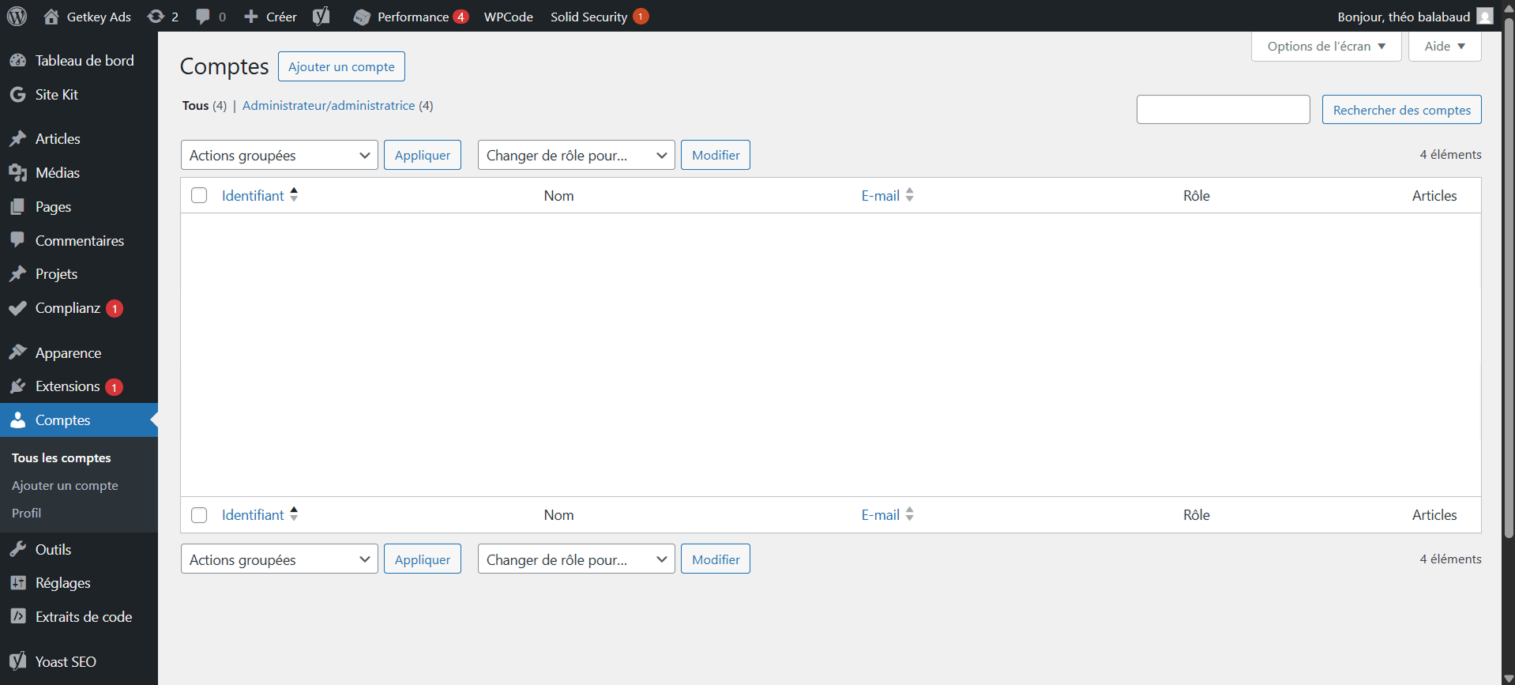Open the top Actions groupées dropdown
This screenshot has height=685, width=1515.
click(280, 155)
